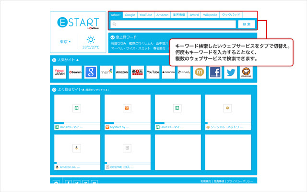Click the sunny weather icon
Viewport: 307px width, 192px height.
(x=91, y=40)
